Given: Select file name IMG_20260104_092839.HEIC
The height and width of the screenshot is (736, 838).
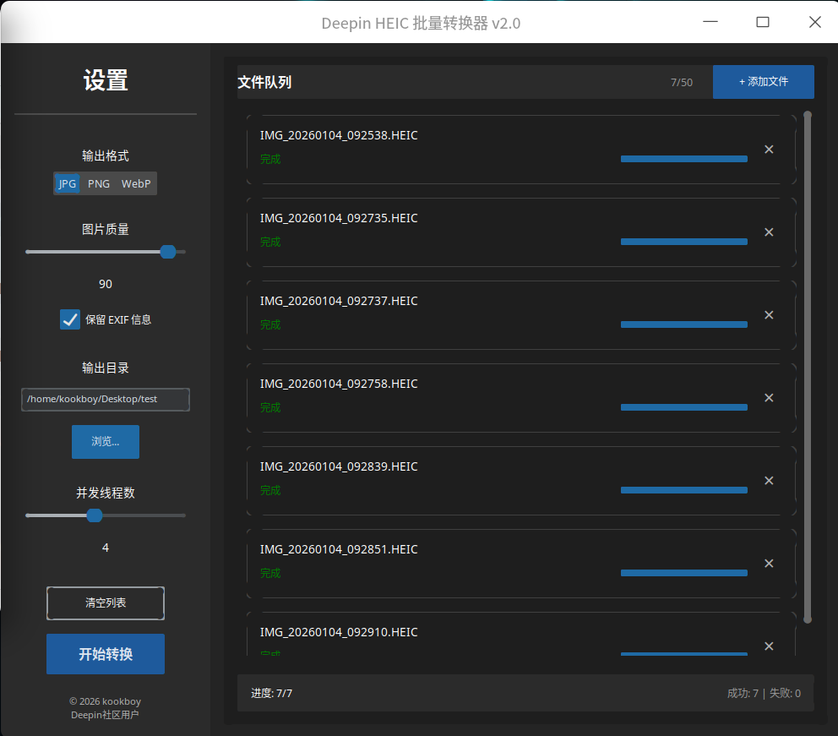Looking at the screenshot, I should 339,467.
